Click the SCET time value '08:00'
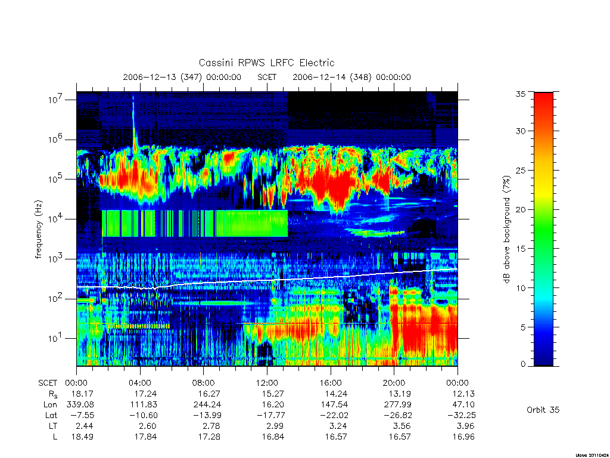610x458 pixels. click(204, 383)
